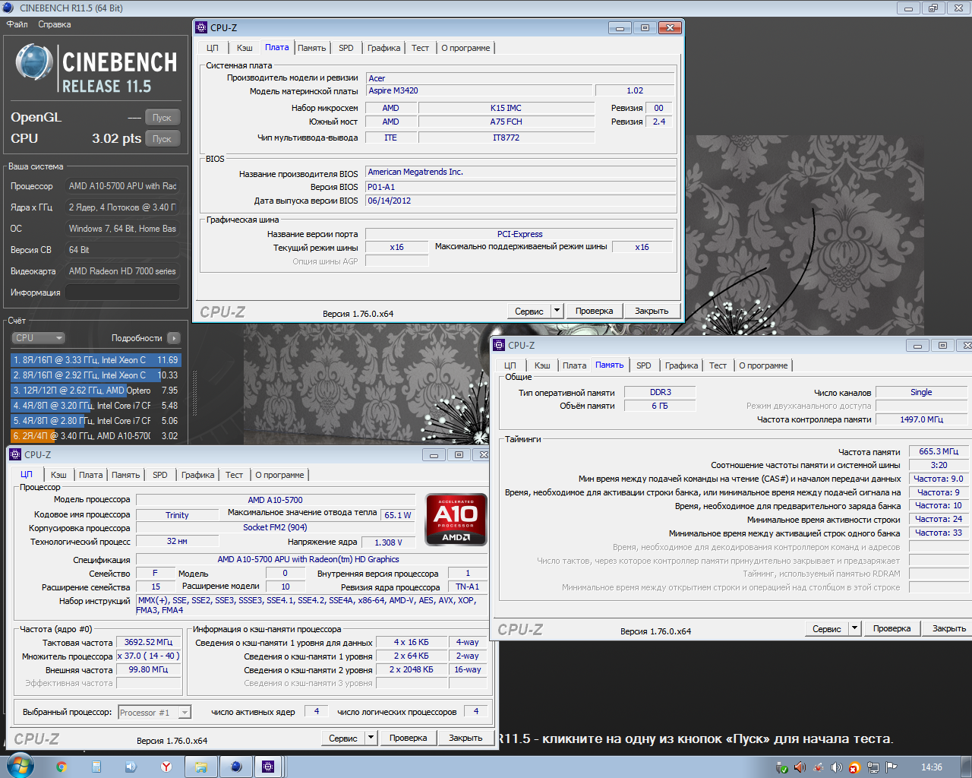Click the AMD A10 processor logo
Screen dimensions: 972x778
456,520
